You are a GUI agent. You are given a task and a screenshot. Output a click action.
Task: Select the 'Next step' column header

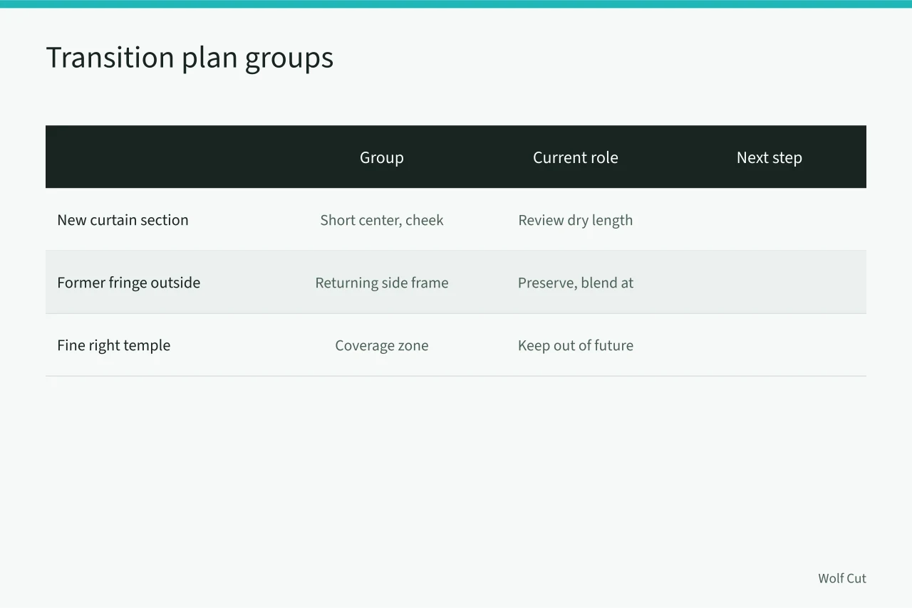click(769, 157)
